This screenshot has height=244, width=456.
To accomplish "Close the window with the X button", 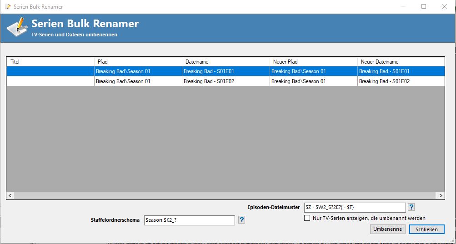I will [444, 6].
